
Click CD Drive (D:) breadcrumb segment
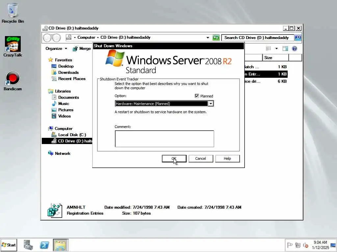[125, 37]
